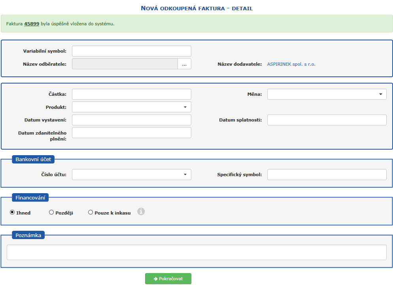Click the Název dodavatele label
Image resolution: width=393 pixels, height=285 pixels.
(x=240, y=64)
